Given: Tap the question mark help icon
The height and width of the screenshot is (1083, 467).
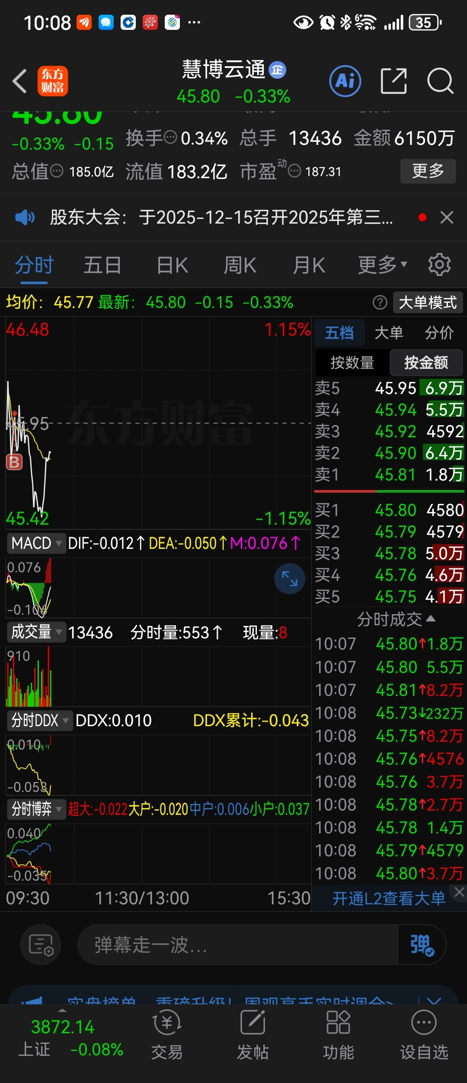Looking at the screenshot, I should click(380, 302).
